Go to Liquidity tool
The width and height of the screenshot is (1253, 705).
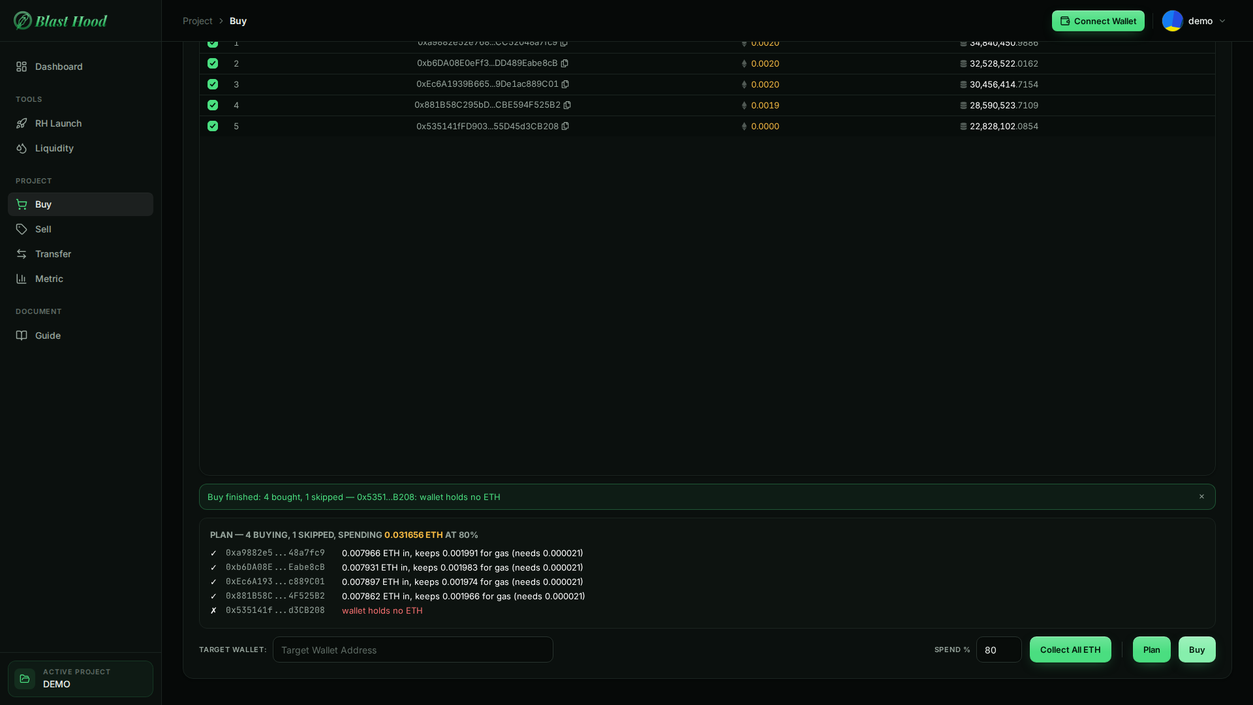click(x=80, y=148)
